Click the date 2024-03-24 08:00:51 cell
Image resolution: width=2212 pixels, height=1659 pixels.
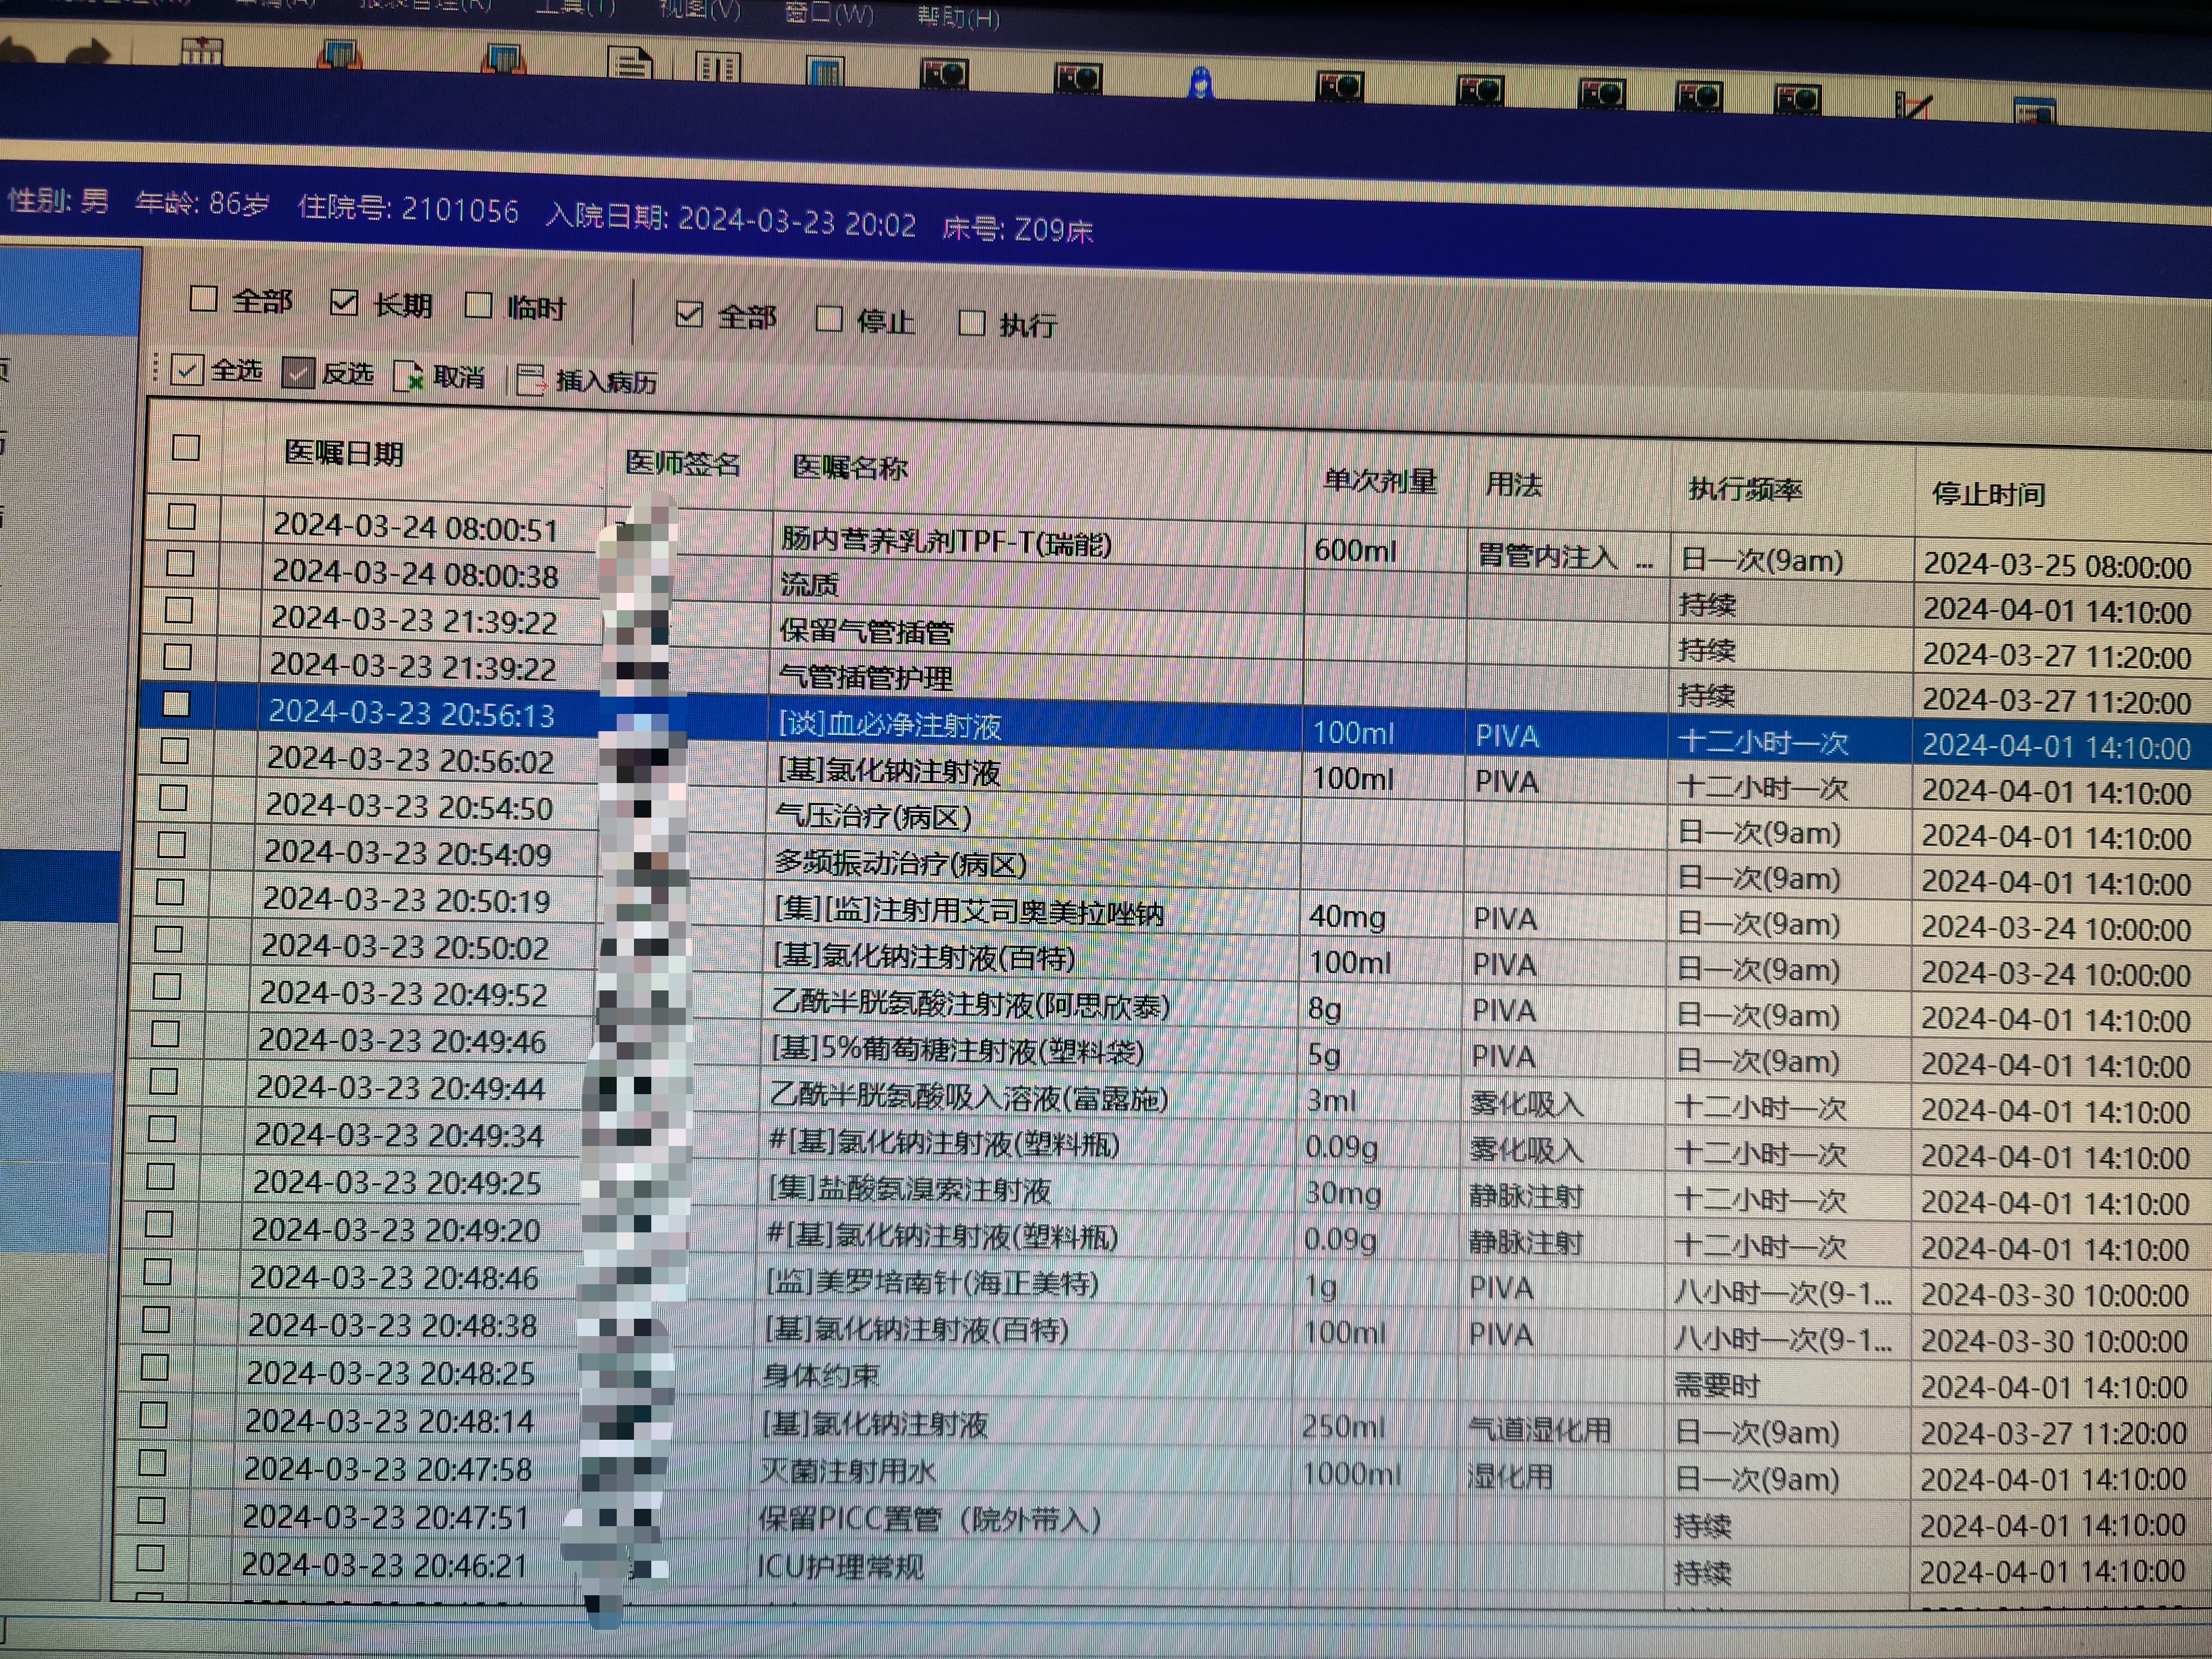point(416,527)
